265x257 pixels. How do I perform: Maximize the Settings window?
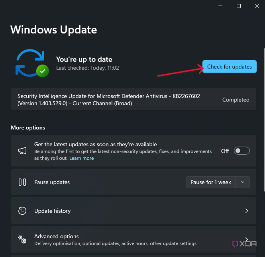click(x=239, y=6)
